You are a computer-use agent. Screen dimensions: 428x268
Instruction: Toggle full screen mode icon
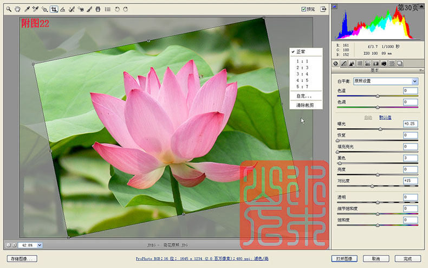click(x=323, y=9)
